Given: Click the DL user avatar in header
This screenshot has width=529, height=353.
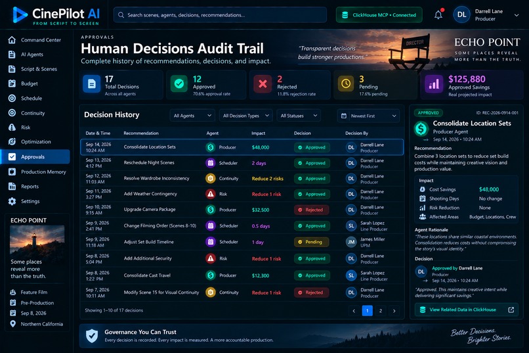Looking at the screenshot, I should click(461, 14).
